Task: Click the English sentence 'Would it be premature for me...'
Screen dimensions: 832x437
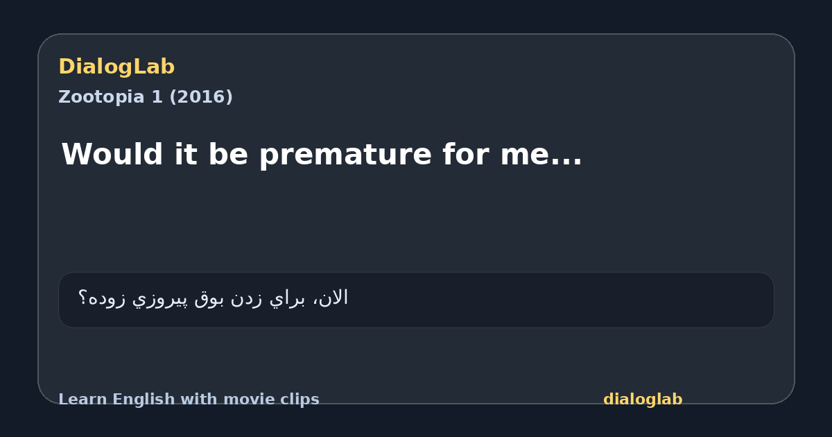Action: (x=322, y=154)
